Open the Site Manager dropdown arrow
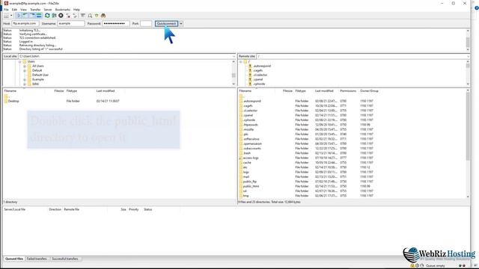 click(12, 16)
